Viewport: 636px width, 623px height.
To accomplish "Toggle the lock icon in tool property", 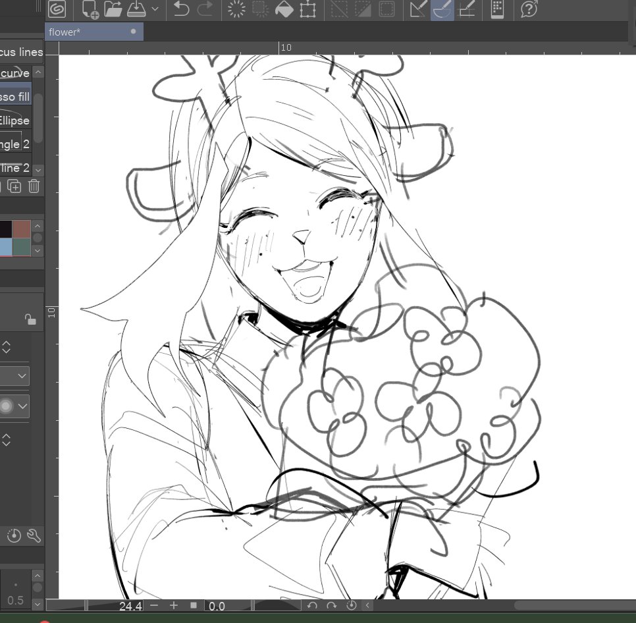I will click(30, 319).
